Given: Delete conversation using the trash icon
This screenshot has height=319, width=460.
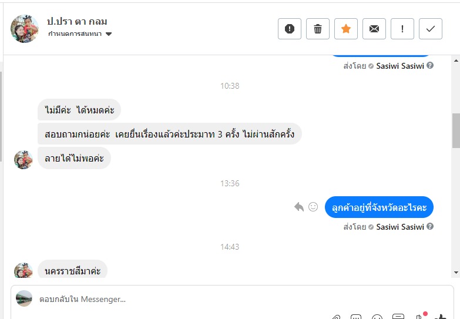Looking at the screenshot, I should [x=318, y=29].
